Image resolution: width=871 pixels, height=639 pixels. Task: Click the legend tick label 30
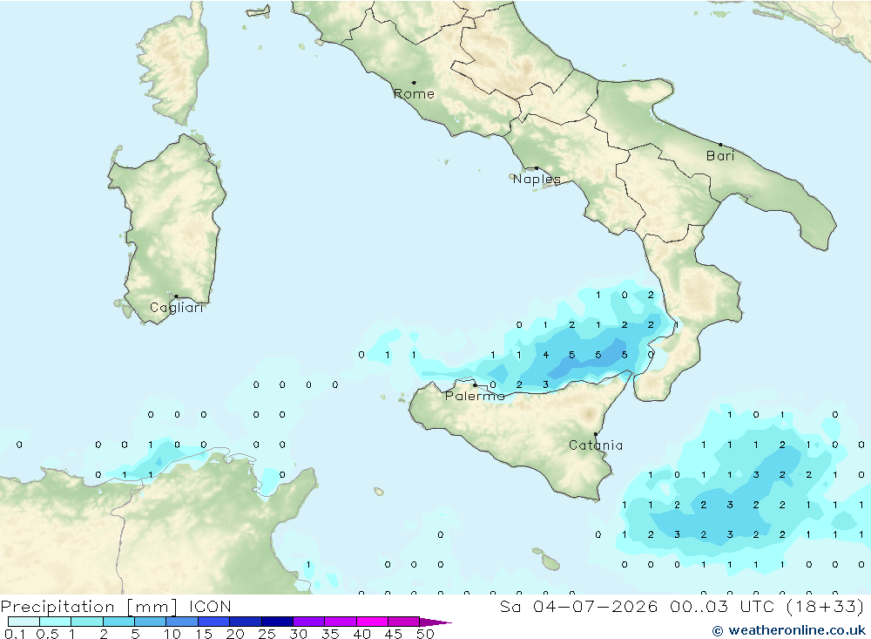click(298, 634)
